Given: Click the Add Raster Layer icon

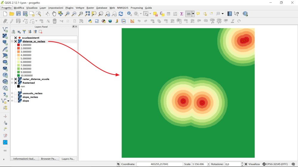Looking at the screenshot, I should pos(5,36).
